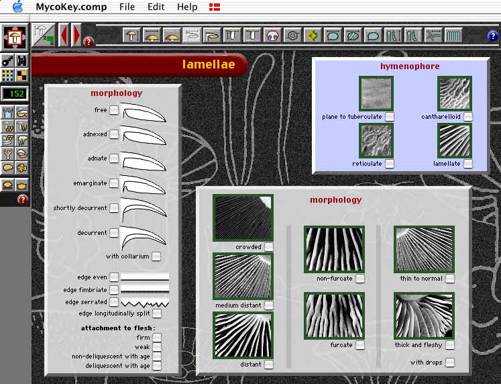Click the furcate lamellae thumbnail image
Image resolution: width=501 pixels, height=384 pixels.
pyautogui.click(x=333, y=316)
